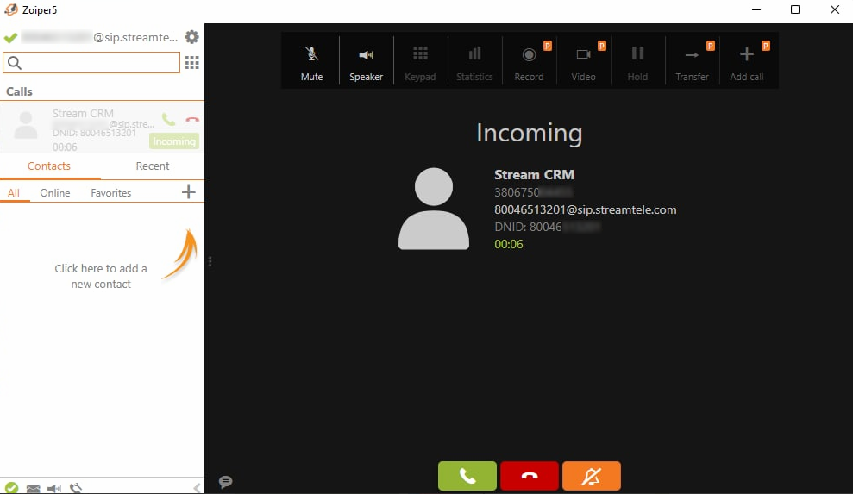Screen dimensions: 853x494
Task: Click the @sip.streamte... account label
Action: point(135,37)
